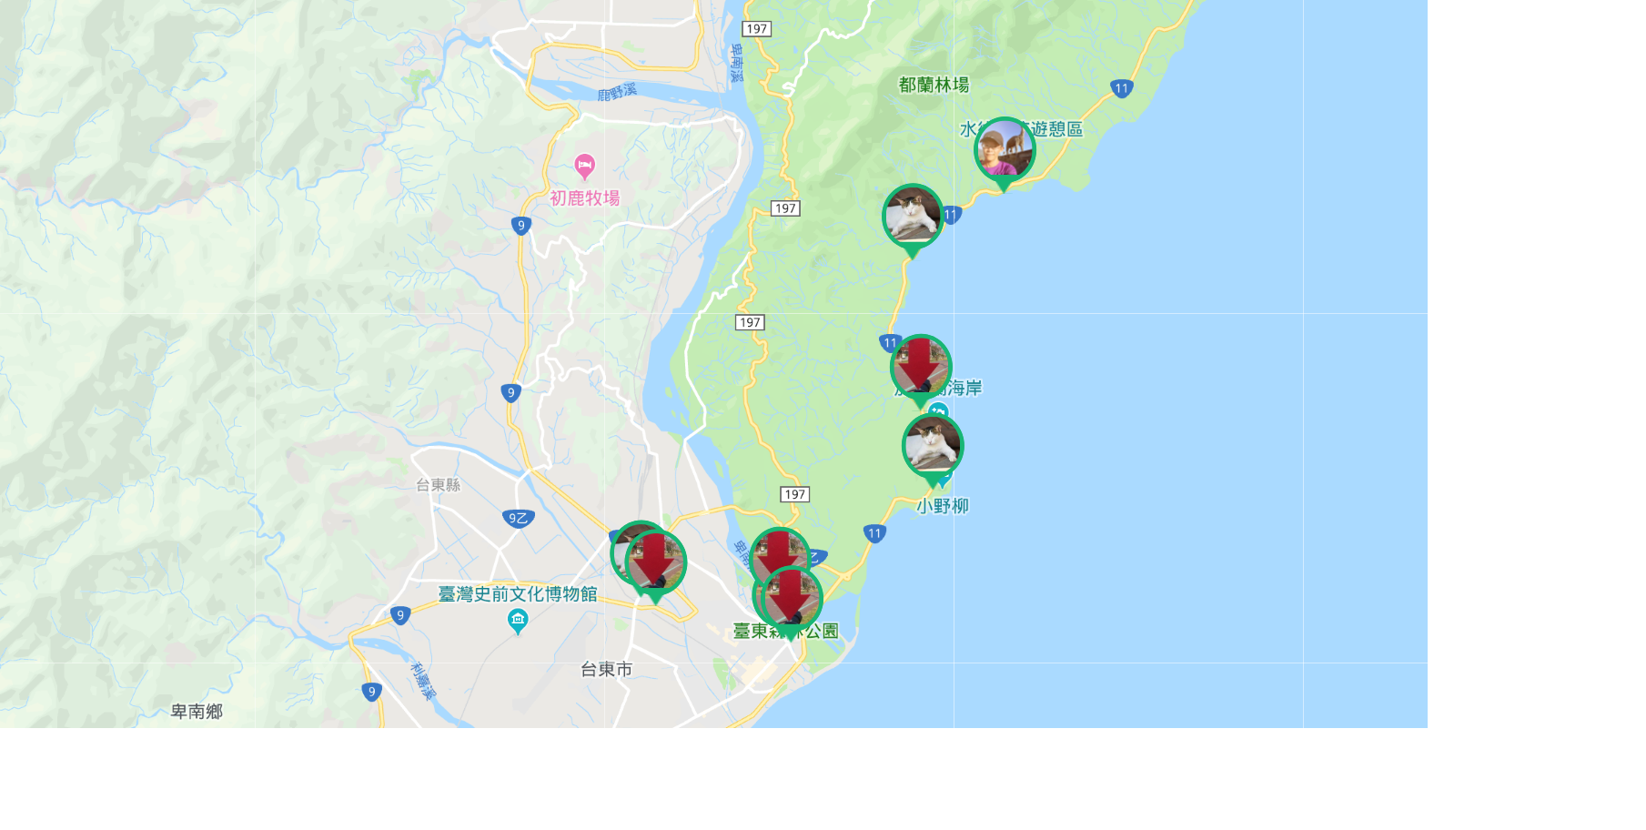1646x830 pixels.
Task: Select the red arrow marker at 加路蘭海岸
Action: point(921,369)
